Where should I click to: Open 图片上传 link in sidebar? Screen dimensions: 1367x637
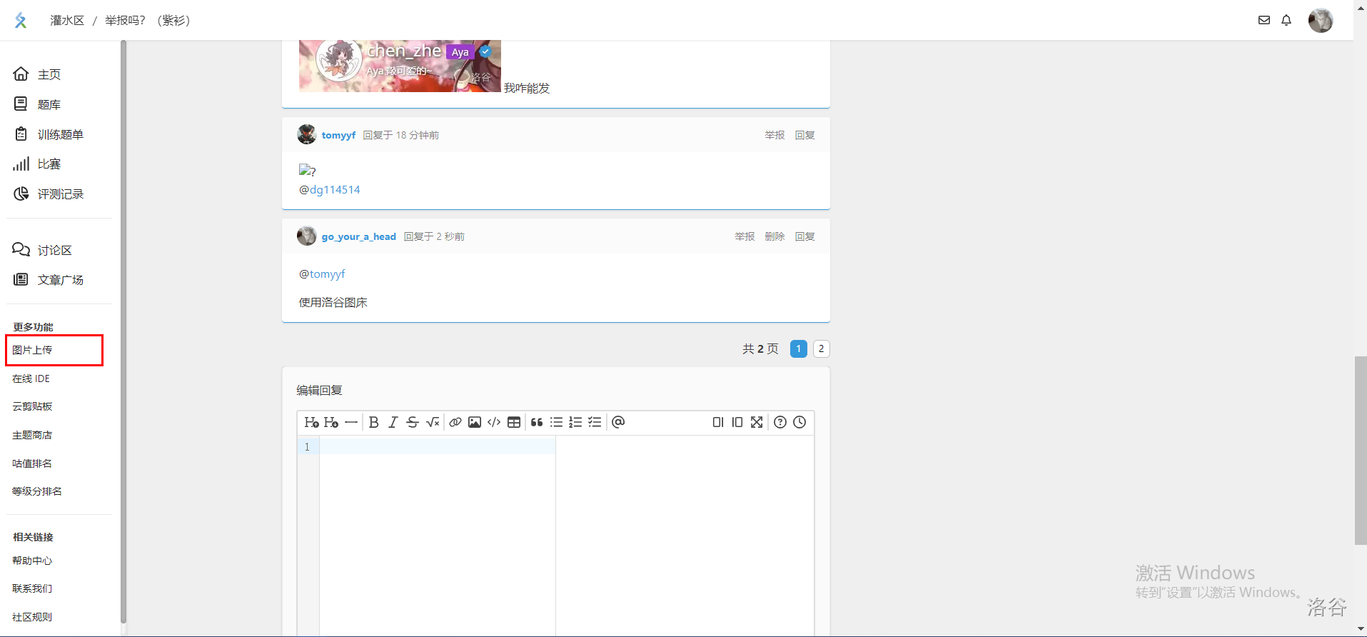click(33, 350)
